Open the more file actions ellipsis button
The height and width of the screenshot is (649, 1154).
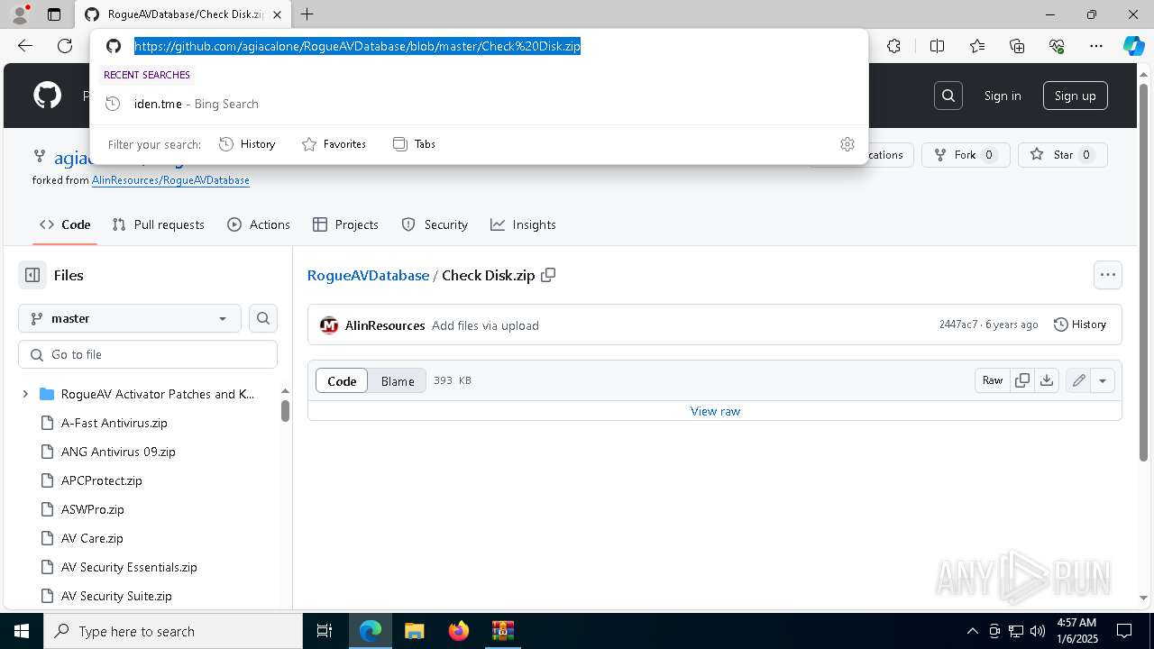(1107, 275)
